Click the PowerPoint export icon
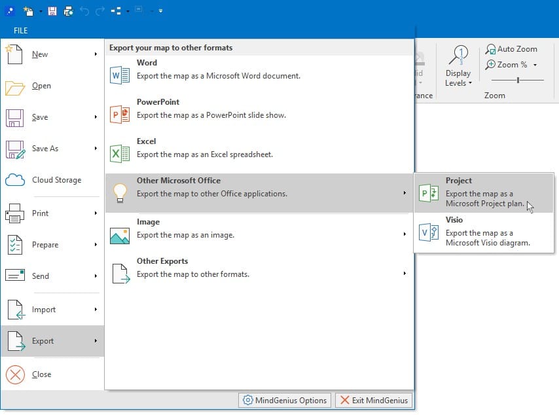 119,115
